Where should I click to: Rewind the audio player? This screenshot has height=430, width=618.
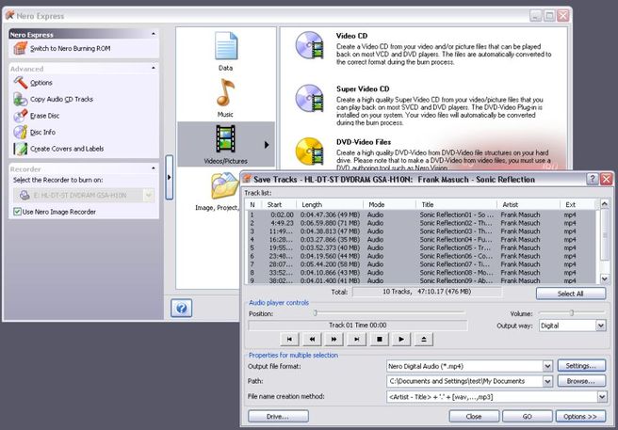(x=312, y=339)
